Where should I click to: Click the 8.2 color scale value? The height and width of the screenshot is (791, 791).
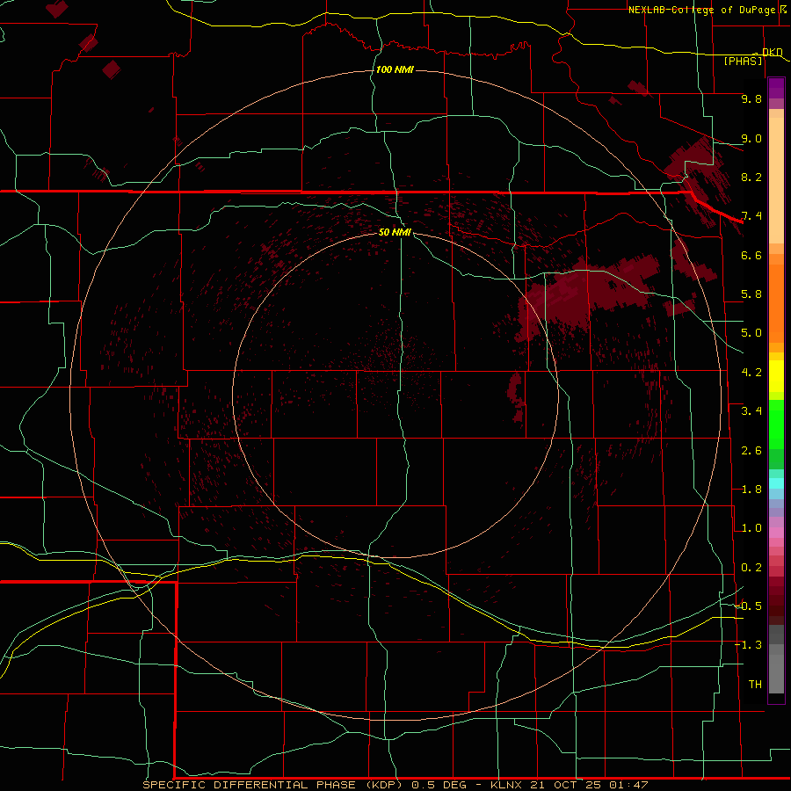(x=751, y=177)
